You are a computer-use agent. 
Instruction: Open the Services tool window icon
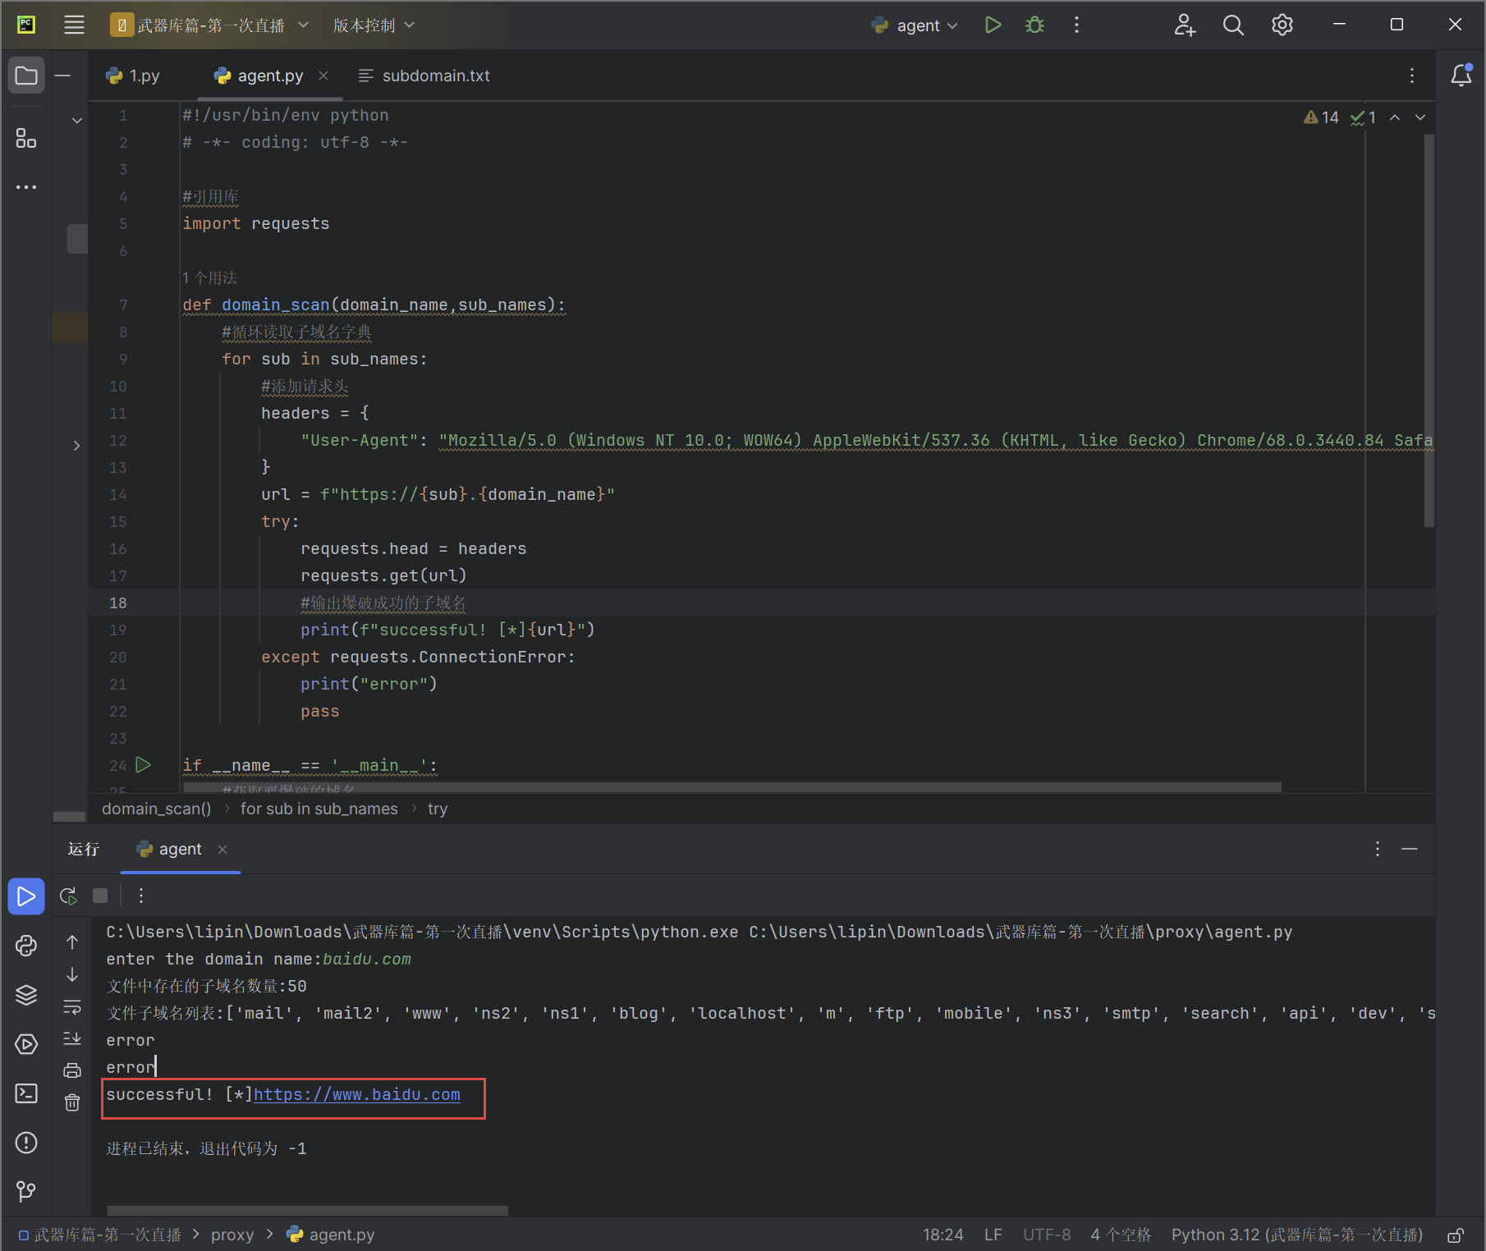point(26,1044)
